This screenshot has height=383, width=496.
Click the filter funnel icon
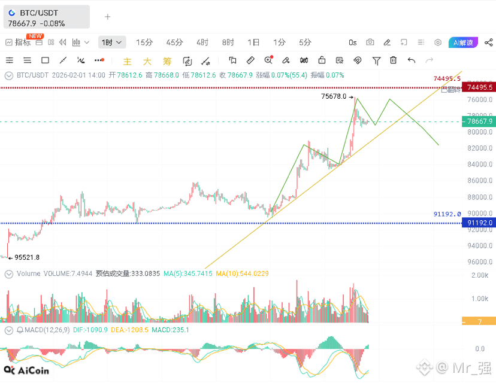[376, 60]
